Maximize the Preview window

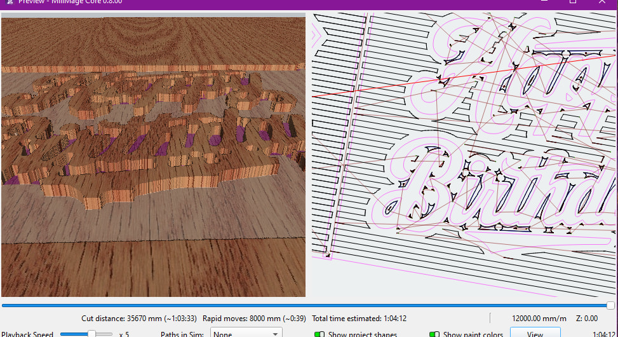pyautogui.click(x=573, y=2)
